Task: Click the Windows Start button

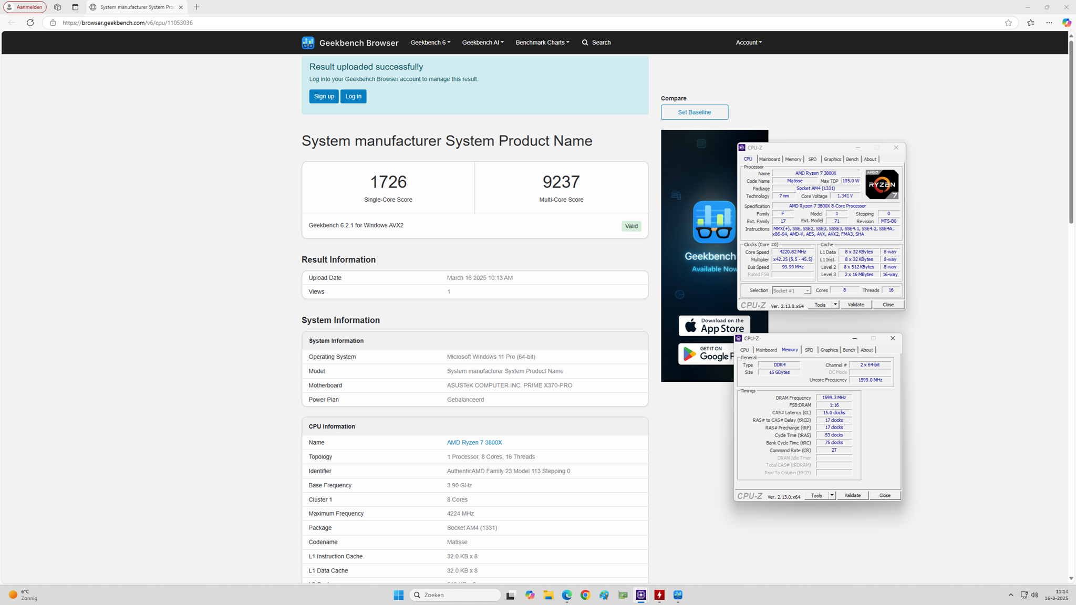Action: [x=399, y=595]
